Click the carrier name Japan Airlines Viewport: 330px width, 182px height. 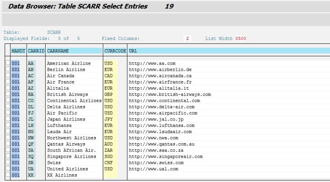point(66,119)
